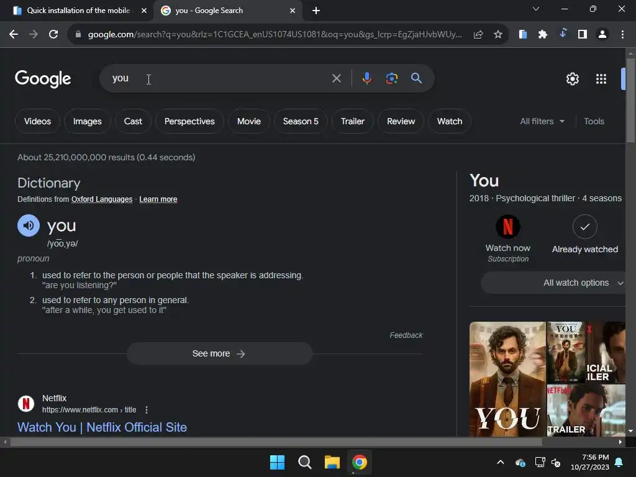
Task: Open Windows taskbar search
Action: tap(304, 462)
